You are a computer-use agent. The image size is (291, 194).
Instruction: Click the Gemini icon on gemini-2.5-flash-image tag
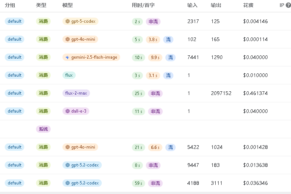68,57
